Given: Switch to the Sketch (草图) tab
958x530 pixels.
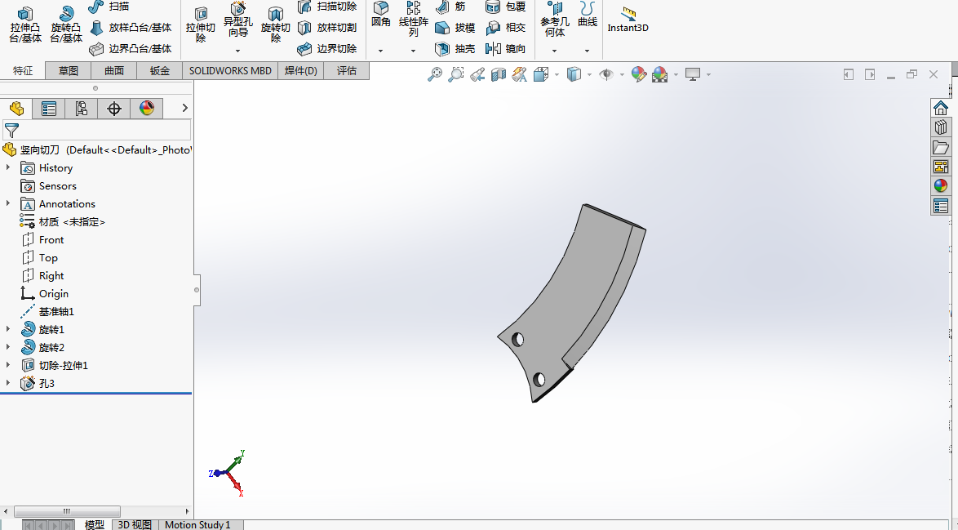Looking at the screenshot, I should tap(68, 71).
